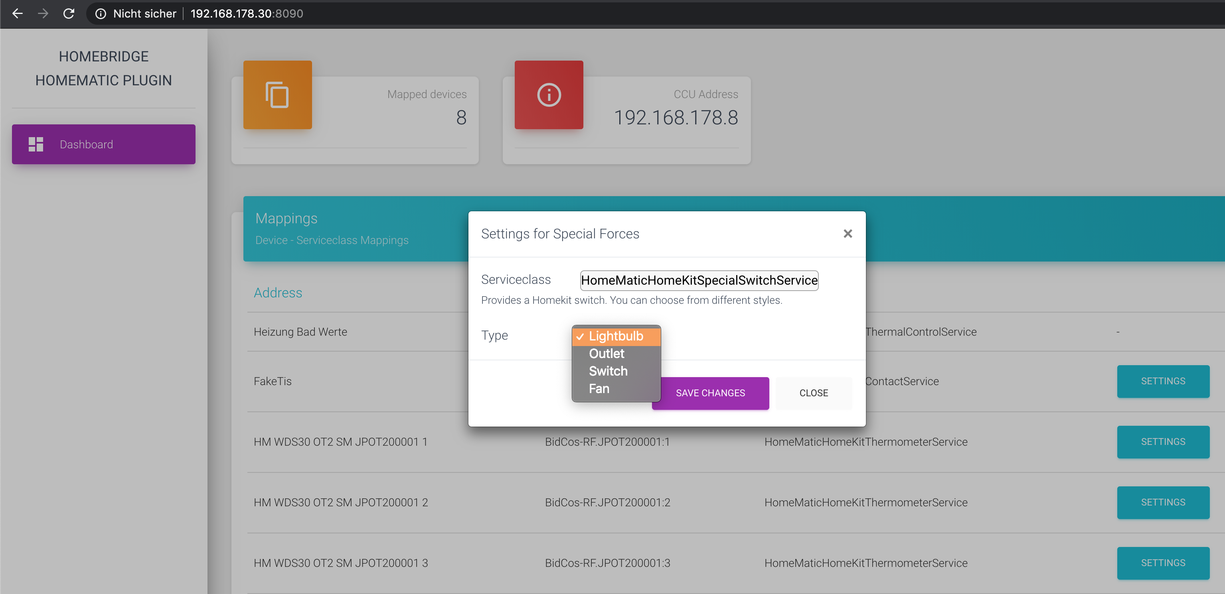Edit the Serviceclass text field
This screenshot has height=594, width=1225.
pos(699,280)
